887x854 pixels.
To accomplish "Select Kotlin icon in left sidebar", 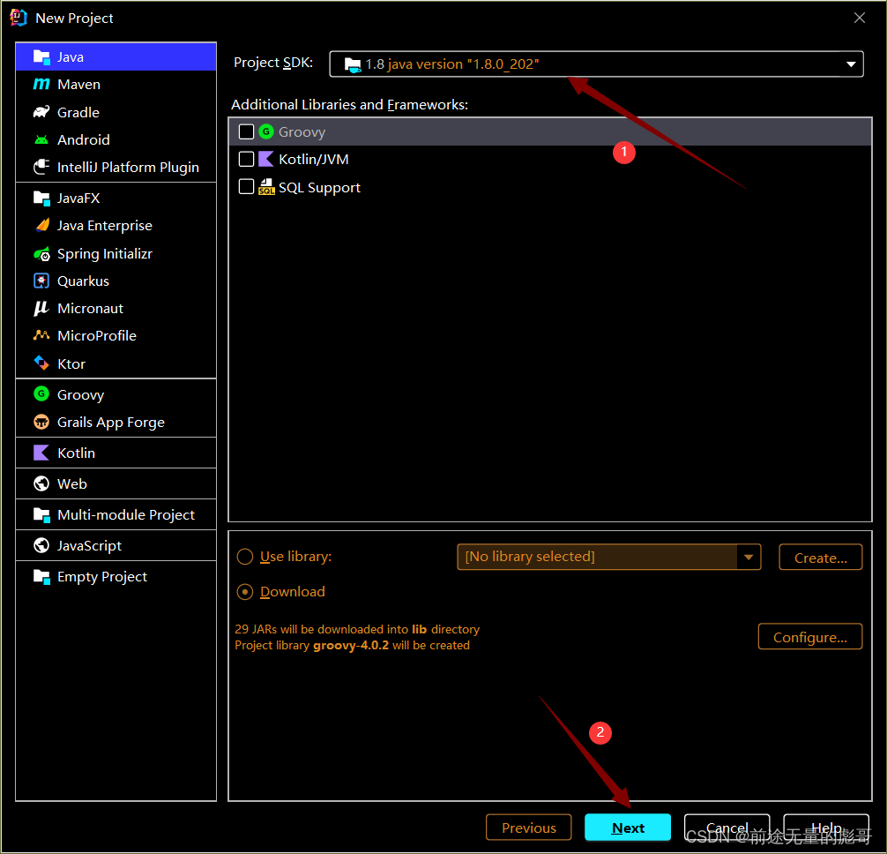I will [41, 453].
